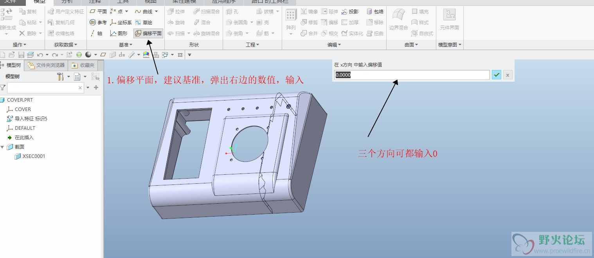594x258 pixels.
Task: Click the tree columns list icon
Action: (x=77, y=77)
